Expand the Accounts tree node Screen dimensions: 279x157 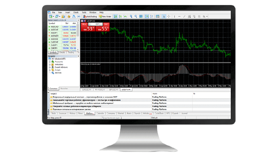click(50, 62)
